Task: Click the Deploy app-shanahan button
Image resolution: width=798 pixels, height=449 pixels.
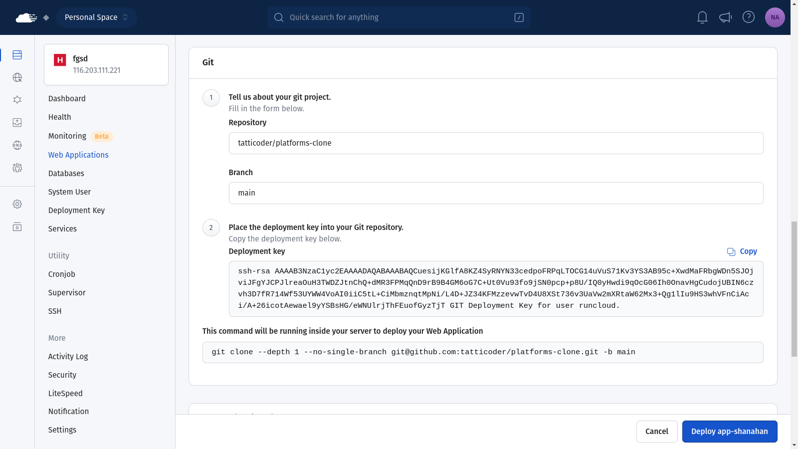Action: [729, 432]
